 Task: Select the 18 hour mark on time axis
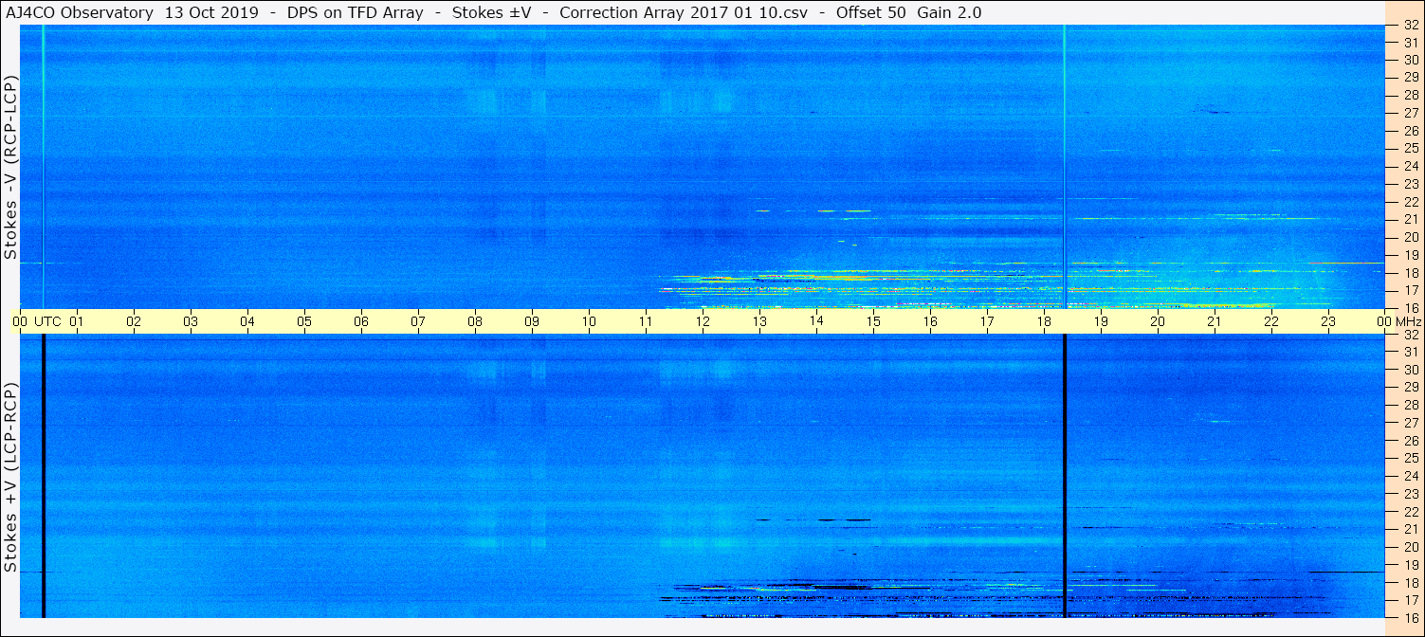(1044, 321)
